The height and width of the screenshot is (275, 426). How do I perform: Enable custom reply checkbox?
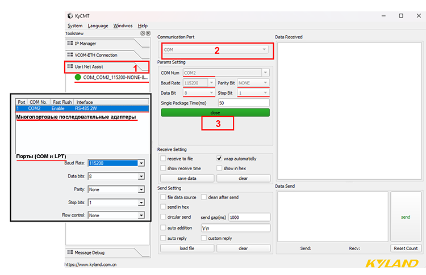(x=204, y=238)
